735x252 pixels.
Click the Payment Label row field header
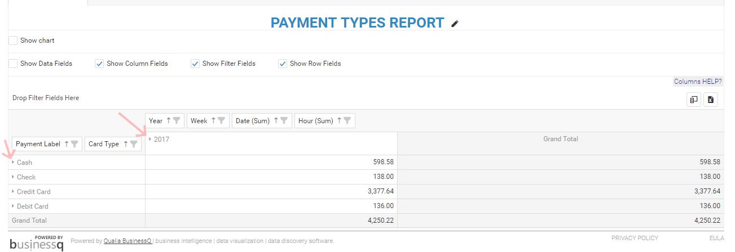point(47,144)
